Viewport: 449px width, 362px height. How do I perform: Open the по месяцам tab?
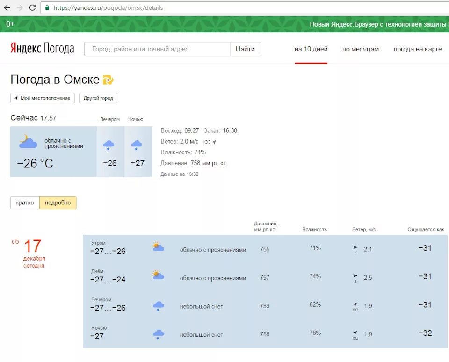361,49
